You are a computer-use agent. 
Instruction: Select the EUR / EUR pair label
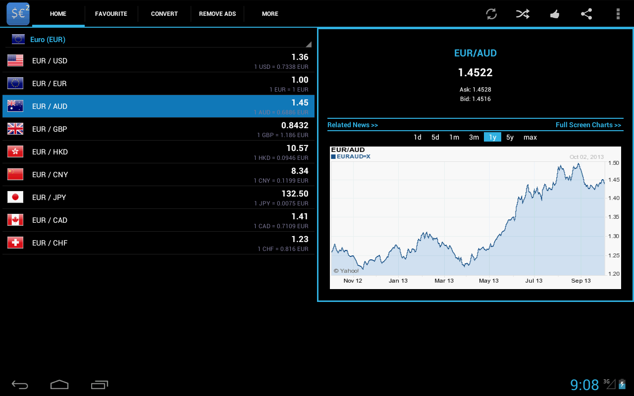[x=49, y=84]
